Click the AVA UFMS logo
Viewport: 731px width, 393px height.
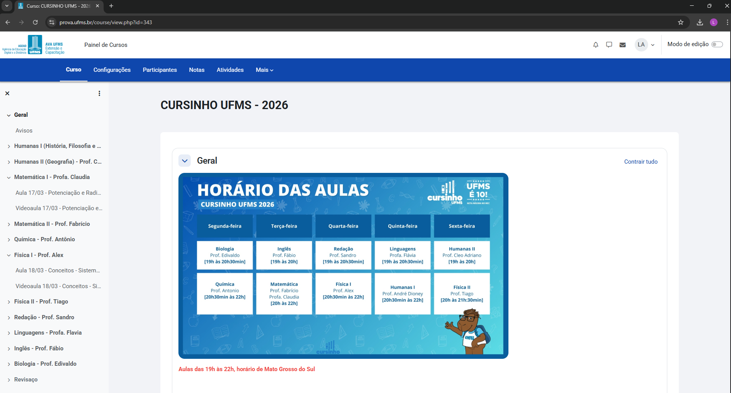click(x=35, y=45)
